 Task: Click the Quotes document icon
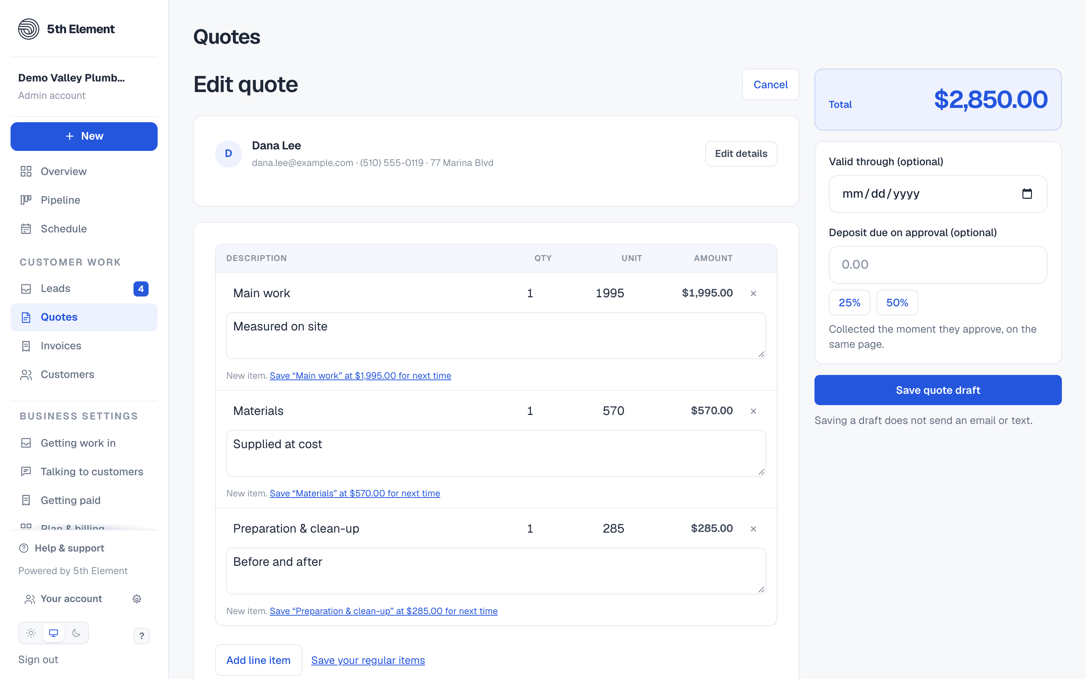pyautogui.click(x=26, y=318)
